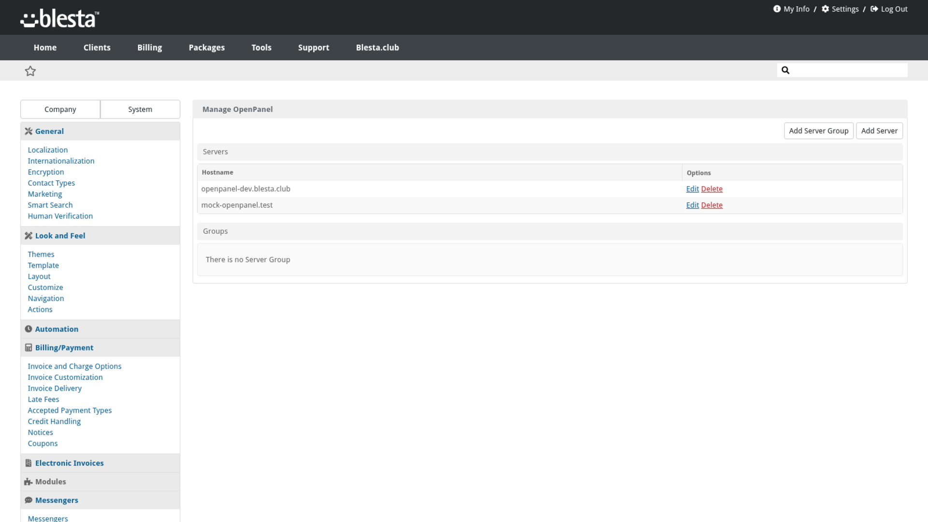Edit the mock-openpanel.test server
928x522 pixels.
coord(692,205)
